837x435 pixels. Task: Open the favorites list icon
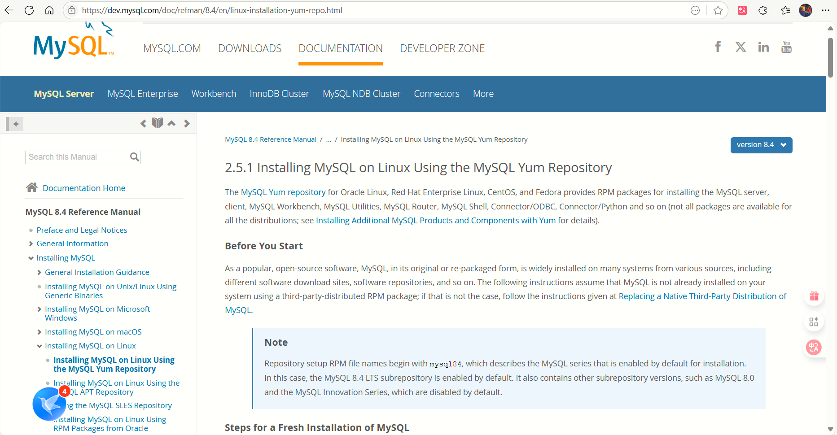click(x=785, y=10)
